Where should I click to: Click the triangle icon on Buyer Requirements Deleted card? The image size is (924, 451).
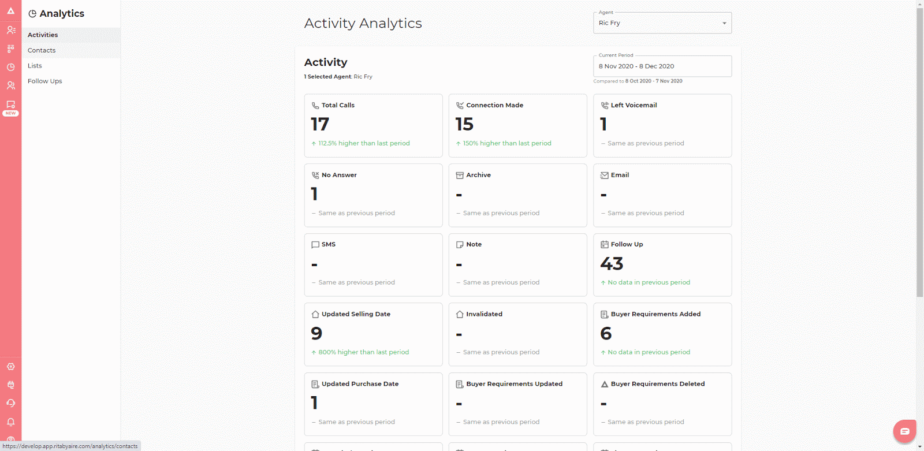(x=604, y=384)
